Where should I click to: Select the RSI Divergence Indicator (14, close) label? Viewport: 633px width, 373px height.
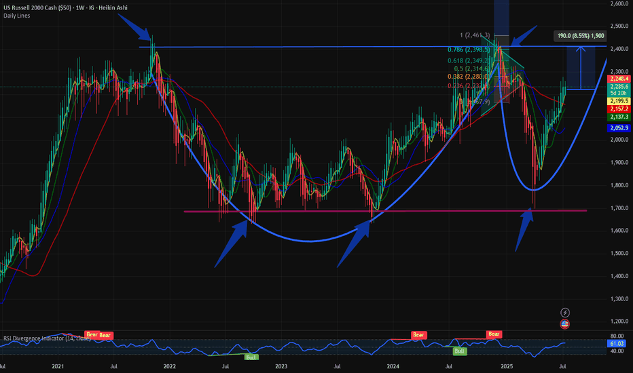point(47,338)
